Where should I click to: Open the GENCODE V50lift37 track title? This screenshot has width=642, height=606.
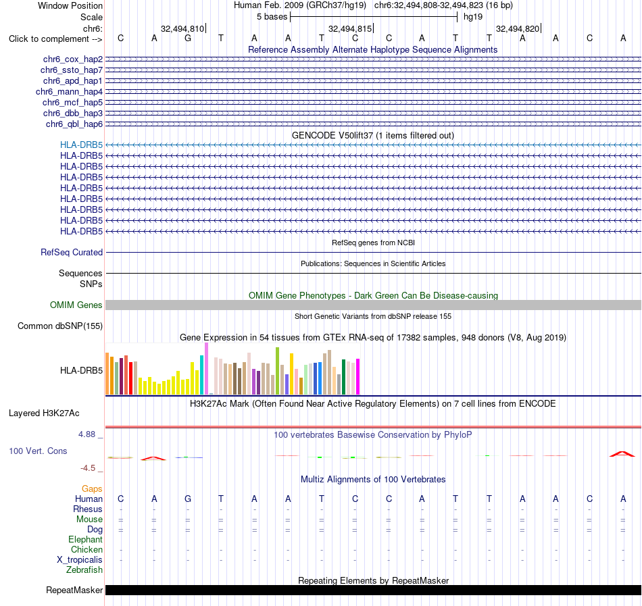[x=372, y=135]
